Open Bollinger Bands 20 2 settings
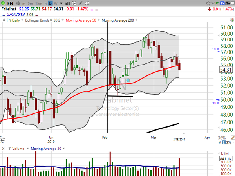 pos(43,20)
